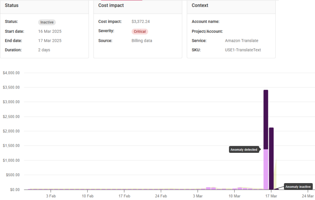Click the small pink bars near 3 Mar
The image size is (315, 200).
pyautogui.click(x=211, y=188)
